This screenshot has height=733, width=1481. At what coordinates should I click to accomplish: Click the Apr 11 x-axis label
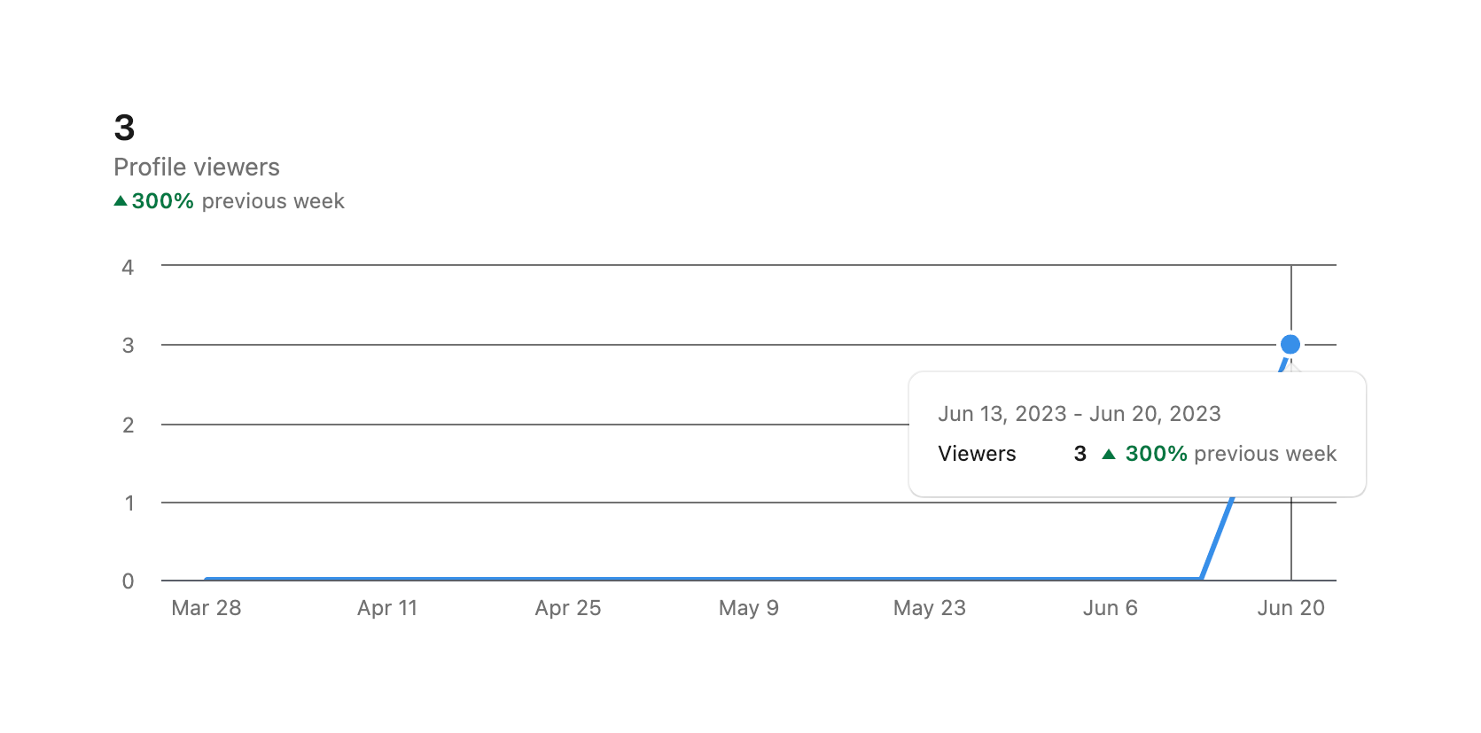pos(386,608)
